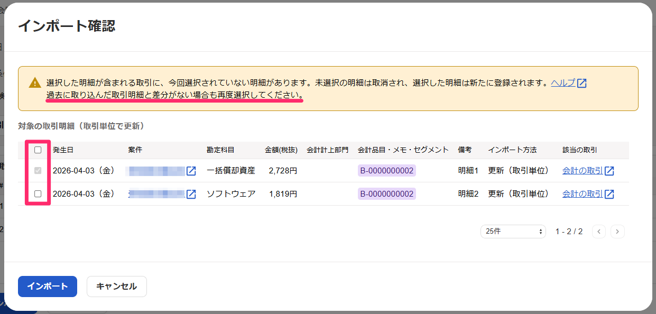Click the 該当の取引 column header
Screen dimensions: 656x314
pos(580,150)
